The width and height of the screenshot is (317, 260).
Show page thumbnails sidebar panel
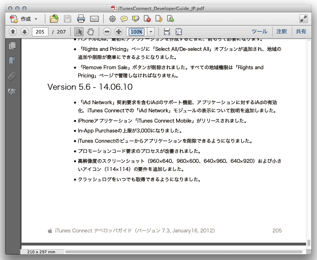[x=12, y=46]
